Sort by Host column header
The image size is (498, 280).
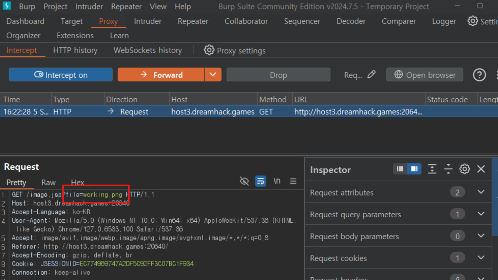click(x=213, y=99)
